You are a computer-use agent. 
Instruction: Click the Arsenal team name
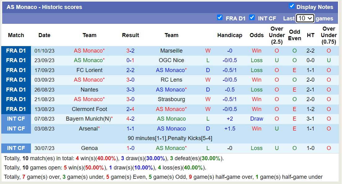point(88,129)
